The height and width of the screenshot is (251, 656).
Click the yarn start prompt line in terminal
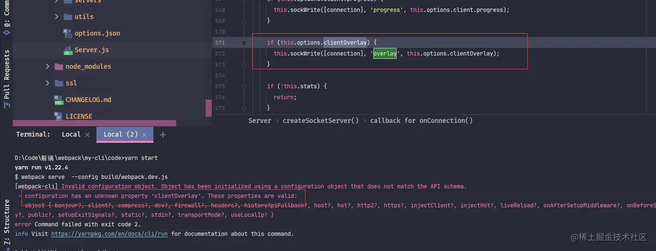pyautogui.click(x=86, y=158)
